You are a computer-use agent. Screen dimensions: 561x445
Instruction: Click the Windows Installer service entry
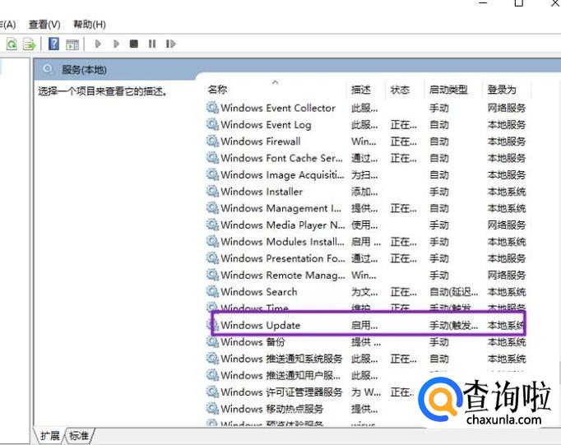(x=261, y=192)
